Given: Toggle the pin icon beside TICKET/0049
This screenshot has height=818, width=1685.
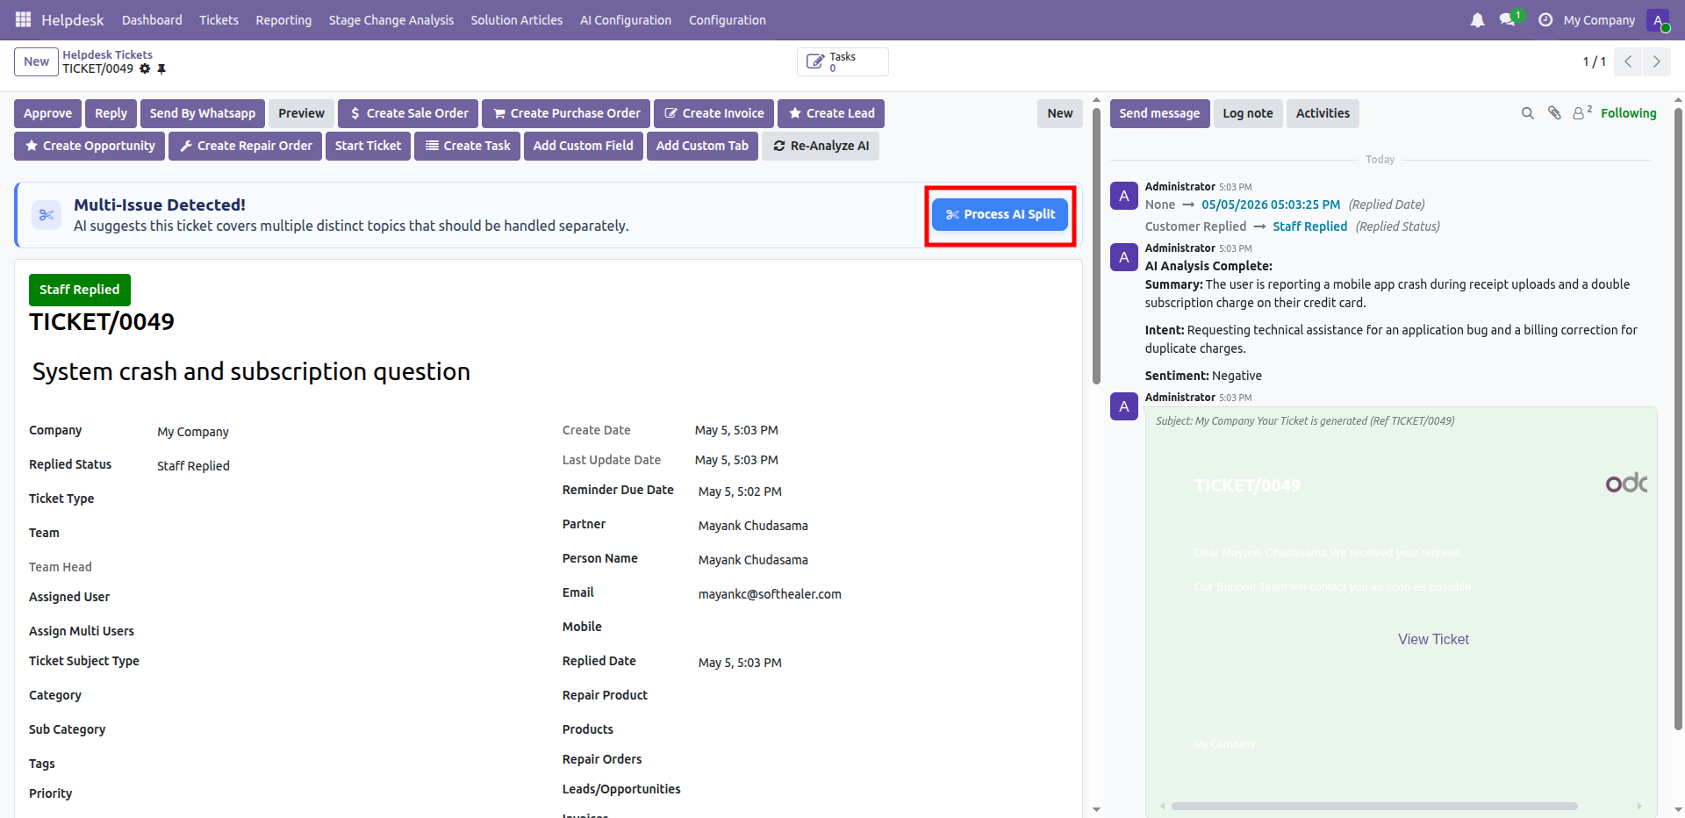Looking at the screenshot, I should 161,68.
